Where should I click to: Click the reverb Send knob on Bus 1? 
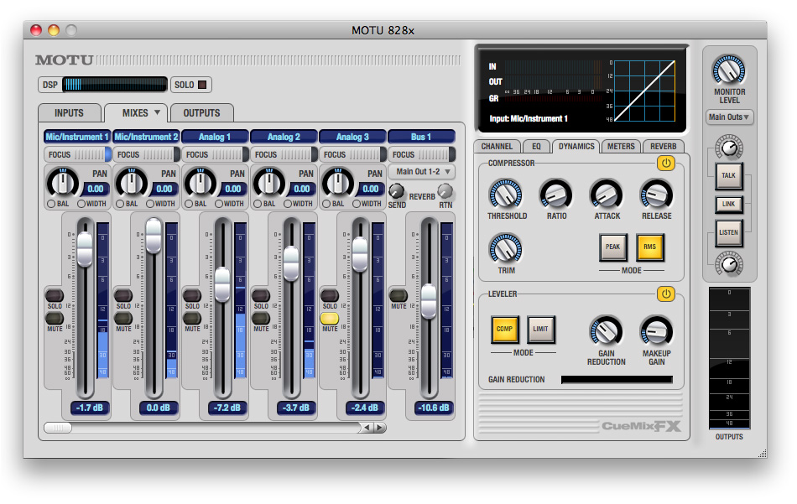(x=396, y=191)
